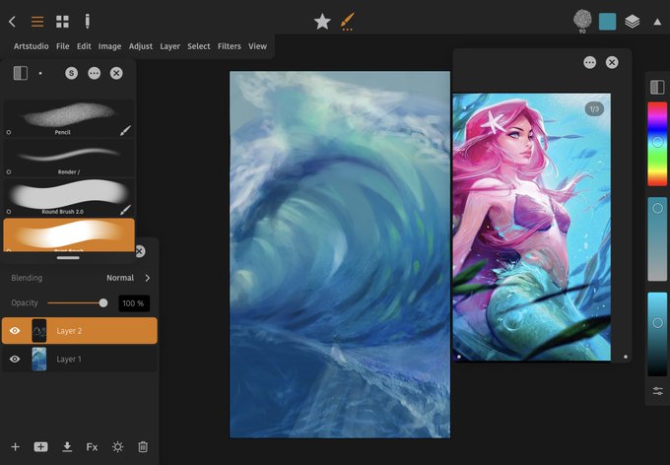The height and width of the screenshot is (465, 670).
Task: Click the merge down download-arrow icon
Action: click(67, 446)
